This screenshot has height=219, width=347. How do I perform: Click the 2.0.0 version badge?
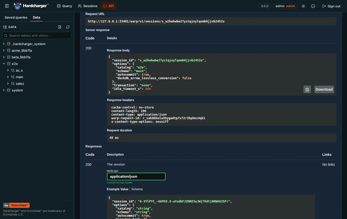pyautogui.click(x=265, y=6)
